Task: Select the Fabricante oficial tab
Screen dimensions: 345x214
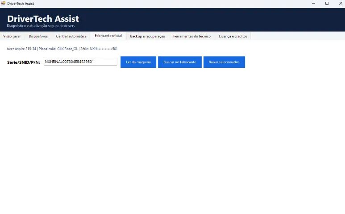Action: click(108, 36)
